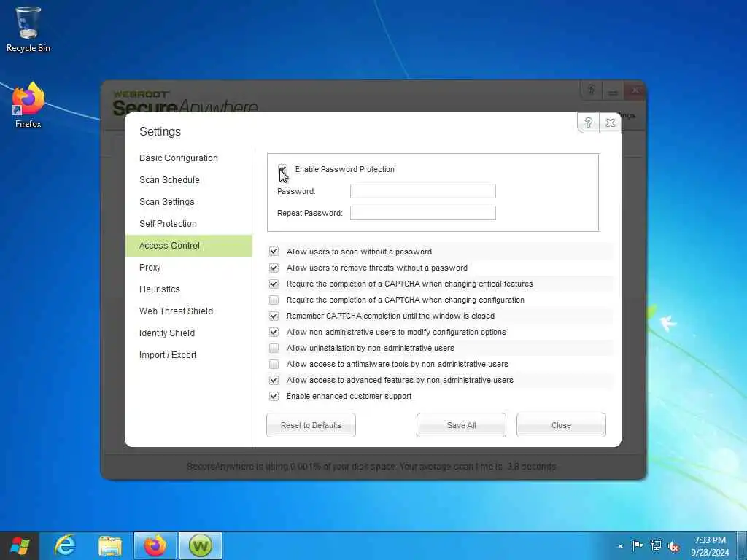This screenshot has width=747, height=560.
Task: Open Basic Configuration settings section
Action: point(189,158)
